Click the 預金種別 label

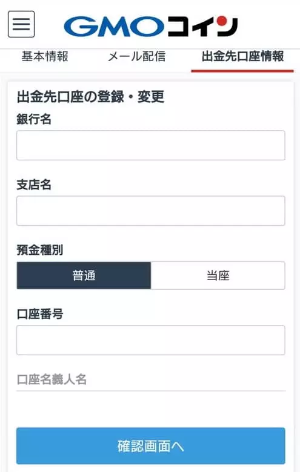pos(40,250)
